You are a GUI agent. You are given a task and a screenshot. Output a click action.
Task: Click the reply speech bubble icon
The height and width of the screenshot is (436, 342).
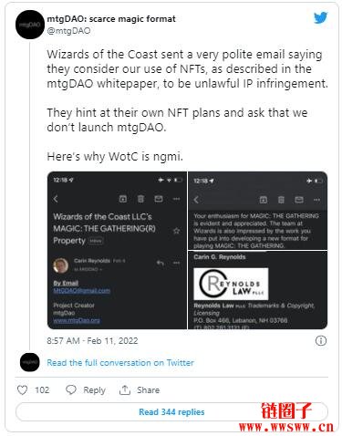pyautogui.click(x=71, y=389)
